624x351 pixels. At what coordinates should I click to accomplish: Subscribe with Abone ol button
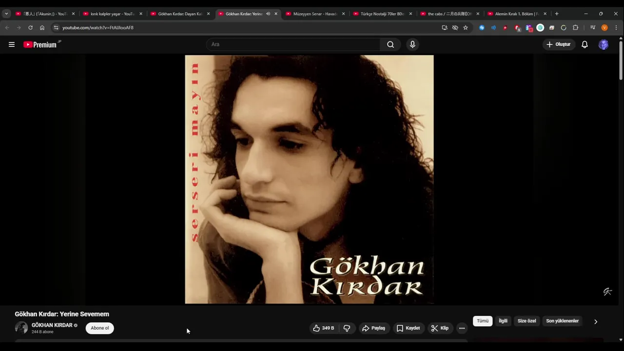(99, 328)
